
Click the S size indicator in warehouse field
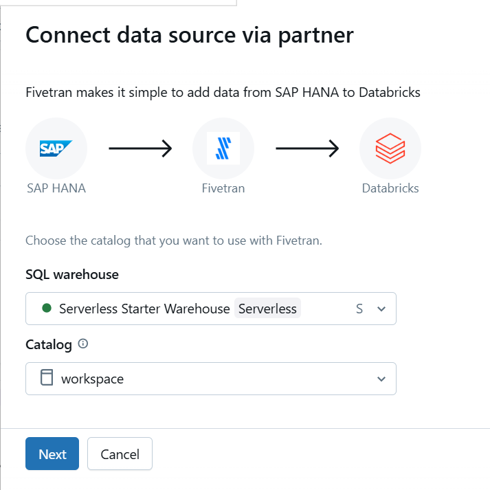(359, 309)
